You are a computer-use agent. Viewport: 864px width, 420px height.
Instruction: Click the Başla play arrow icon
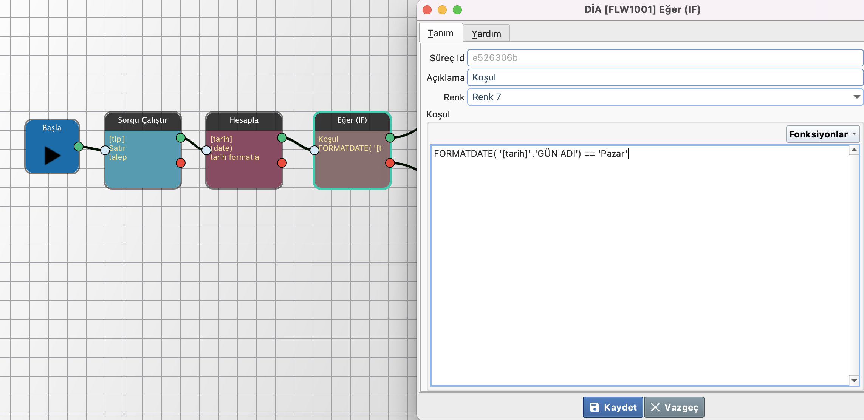(53, 155)
